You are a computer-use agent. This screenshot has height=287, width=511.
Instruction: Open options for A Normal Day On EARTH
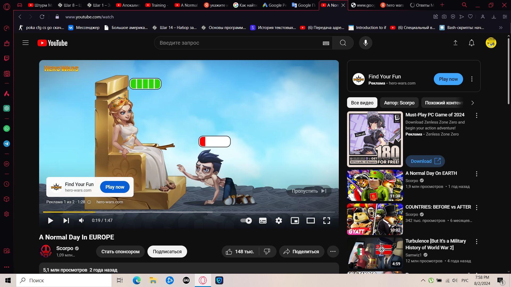[476, 174]
